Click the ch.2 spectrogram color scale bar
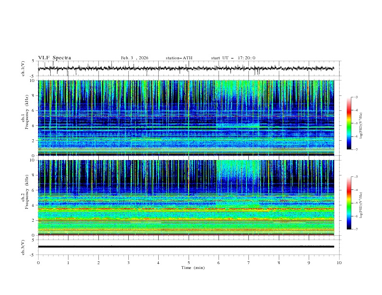The width and height of the screenshot is (382, 295). click(349, 203)
